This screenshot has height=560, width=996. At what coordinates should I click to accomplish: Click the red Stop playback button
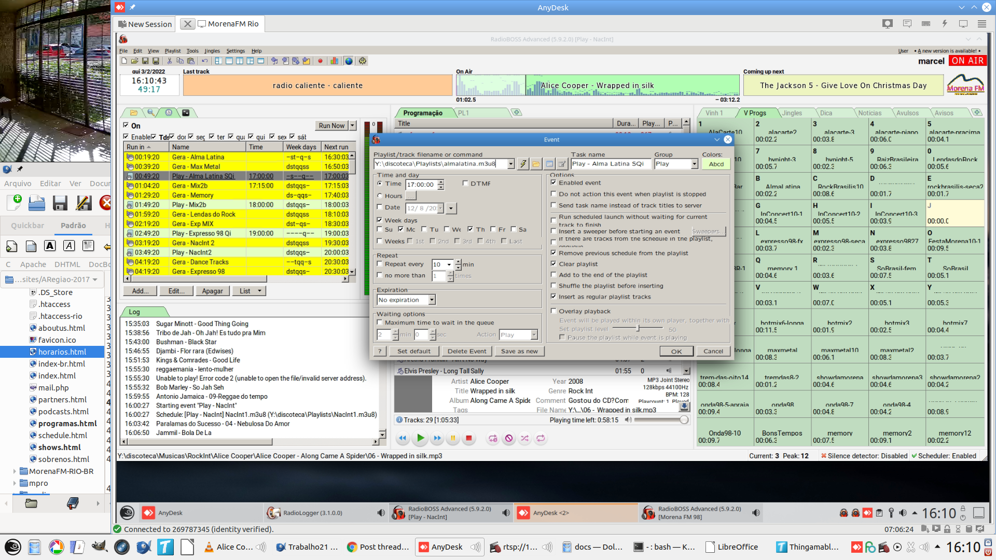pyautogui.click(x=469, y=438)
